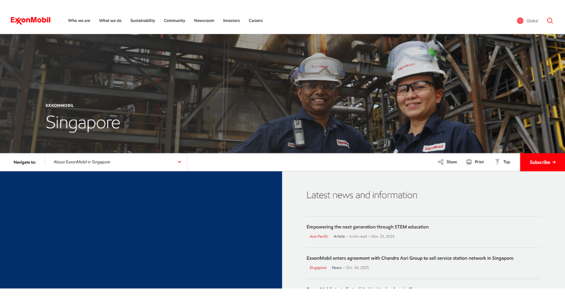Click the hero image of two workers

point(282,93)
